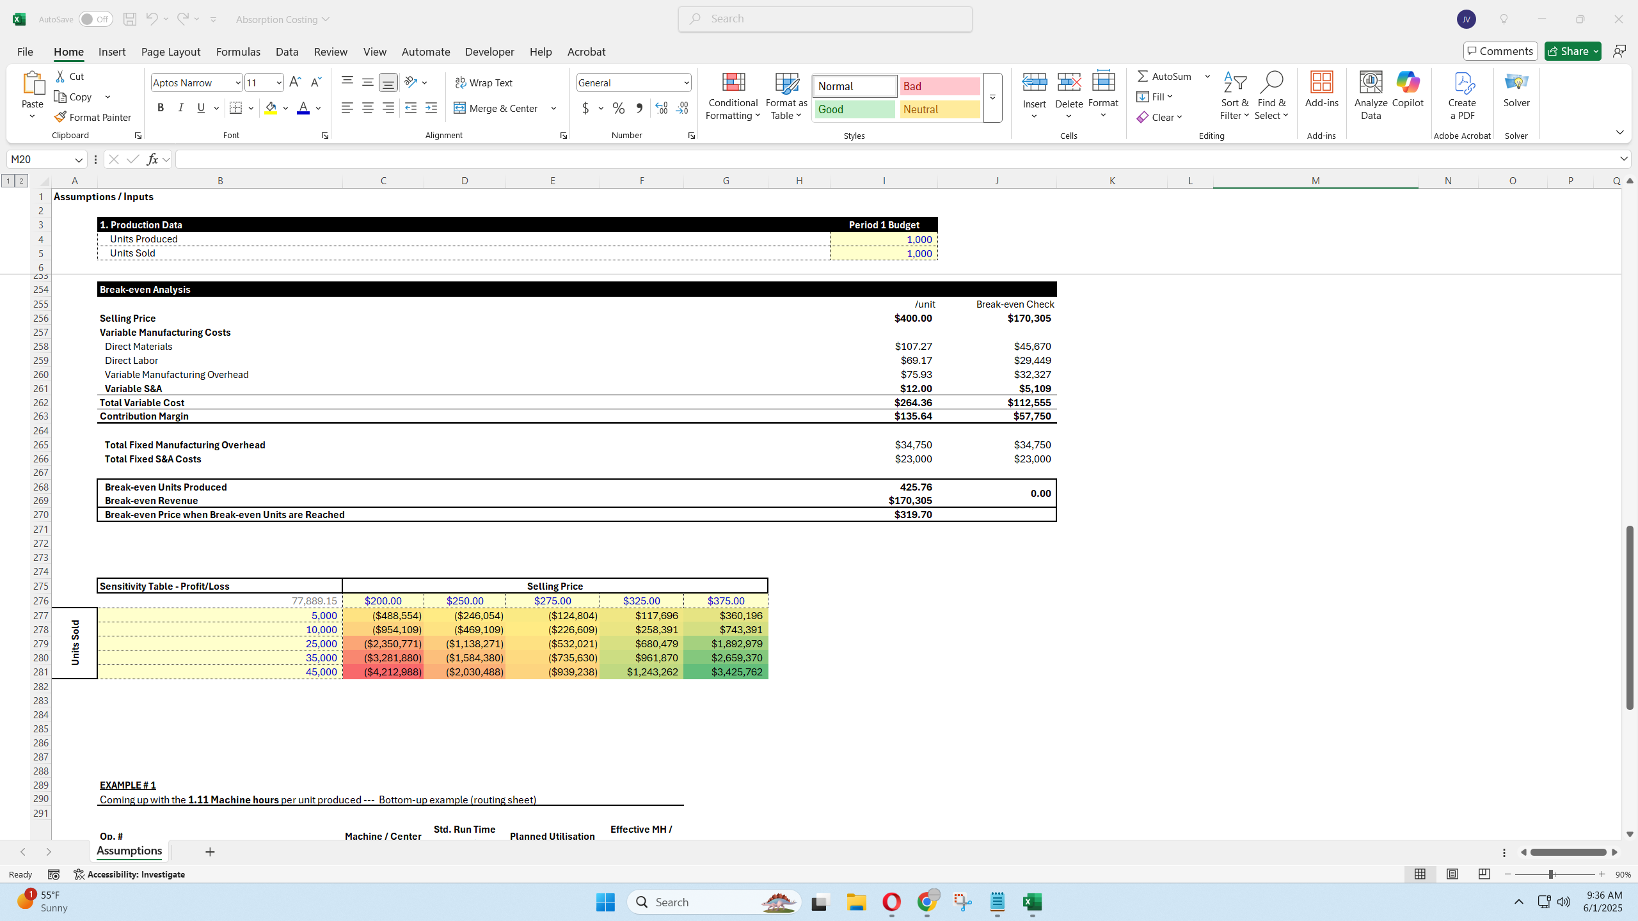Open the Data menu tab
The height and width of the screenshot is (921, 1638).
pos(286,51)
